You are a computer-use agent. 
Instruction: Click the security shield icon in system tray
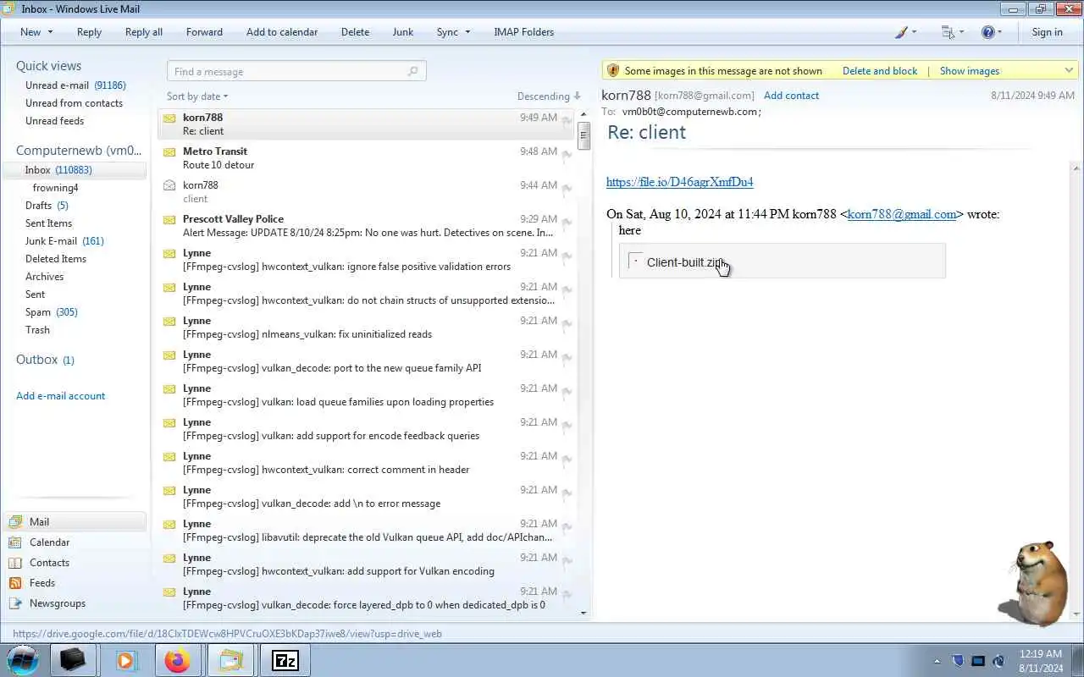click(958, 661)
